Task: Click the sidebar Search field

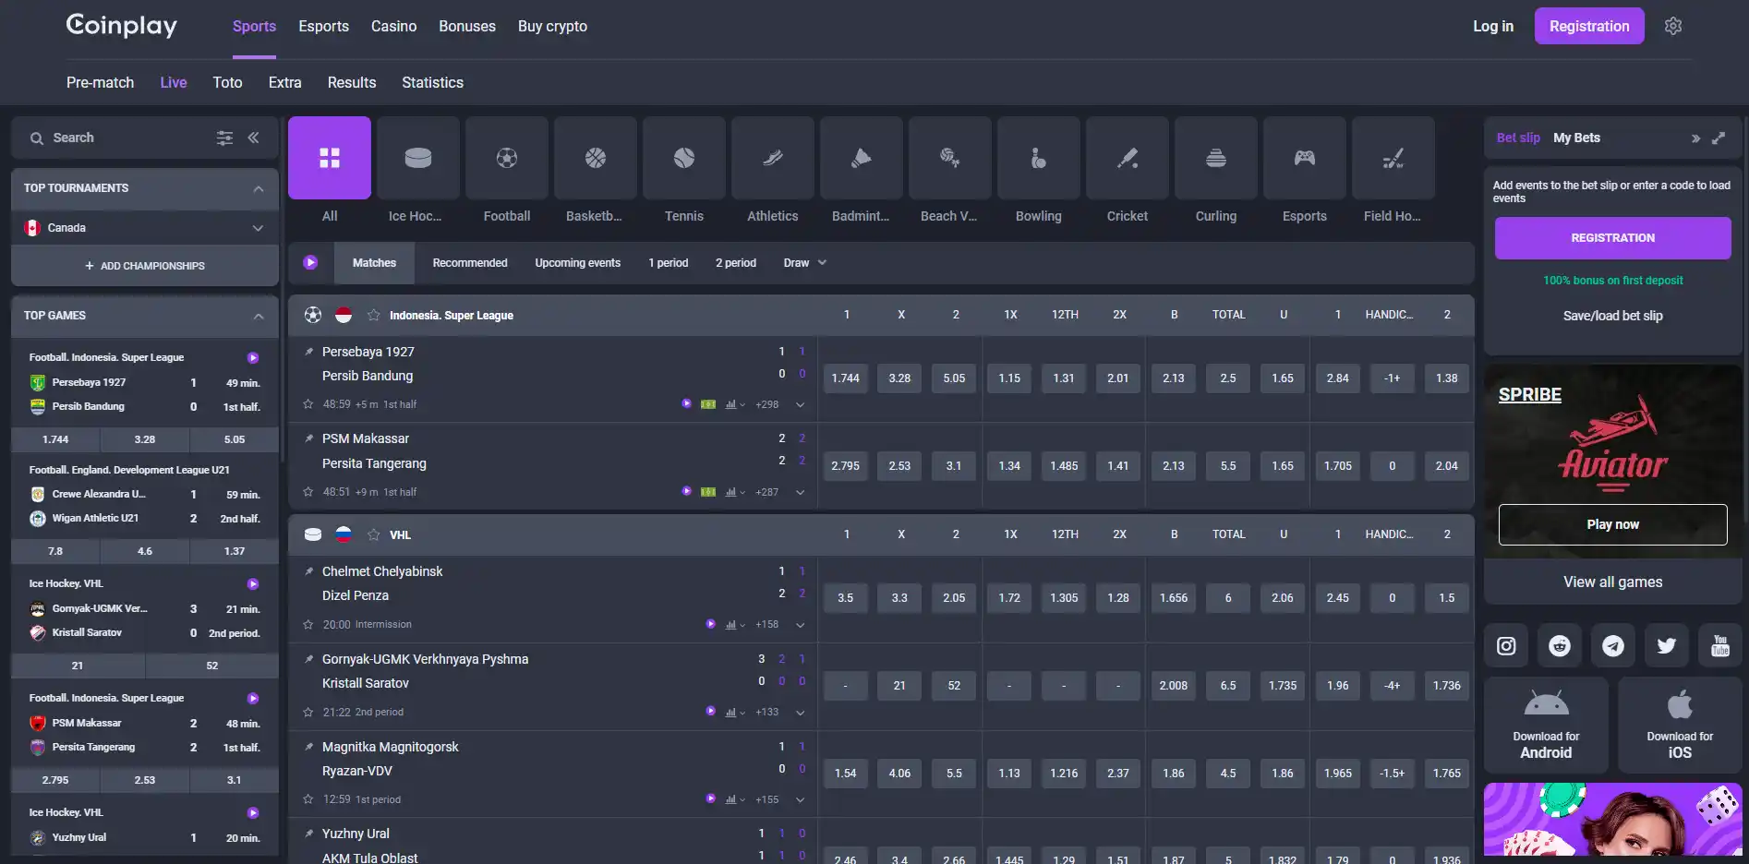Action: 120,138
